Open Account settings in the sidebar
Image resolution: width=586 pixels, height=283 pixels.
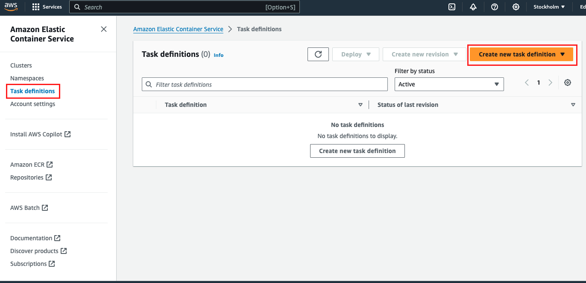(32, 104)
